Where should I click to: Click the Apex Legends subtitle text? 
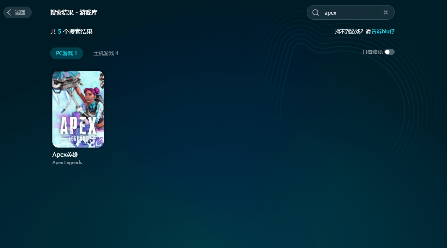pyautogui.click(x=67, y=163)
